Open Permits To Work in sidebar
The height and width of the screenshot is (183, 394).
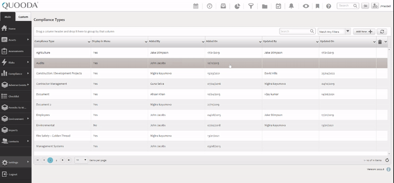tap(16, 108)
